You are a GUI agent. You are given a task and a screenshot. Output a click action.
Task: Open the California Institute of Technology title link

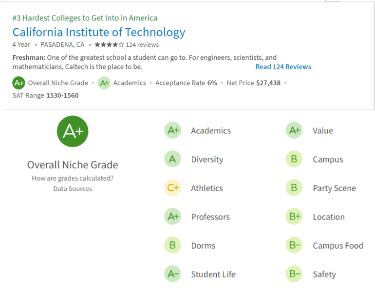(x=99, y=32)
